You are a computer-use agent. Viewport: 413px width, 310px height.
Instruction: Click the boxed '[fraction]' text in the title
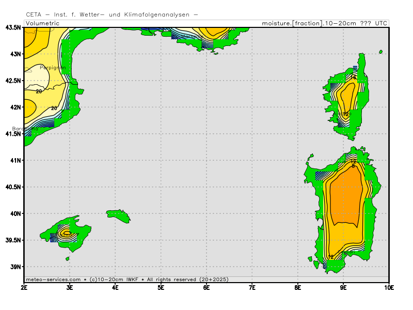click(307, 23)
